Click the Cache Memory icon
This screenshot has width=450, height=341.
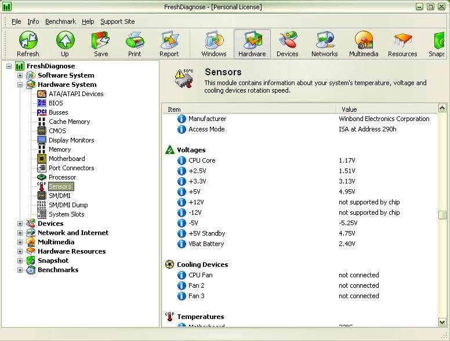42,122
